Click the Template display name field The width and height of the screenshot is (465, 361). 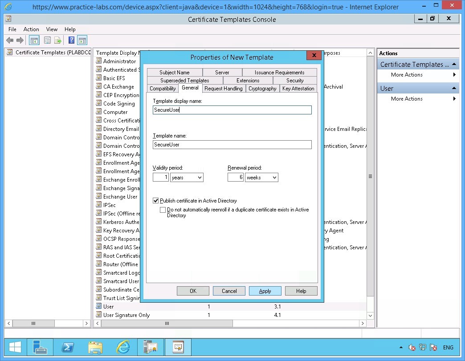[232, 110]
